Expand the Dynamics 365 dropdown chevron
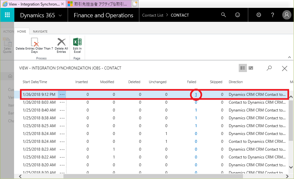 click(x=60, y=15)
